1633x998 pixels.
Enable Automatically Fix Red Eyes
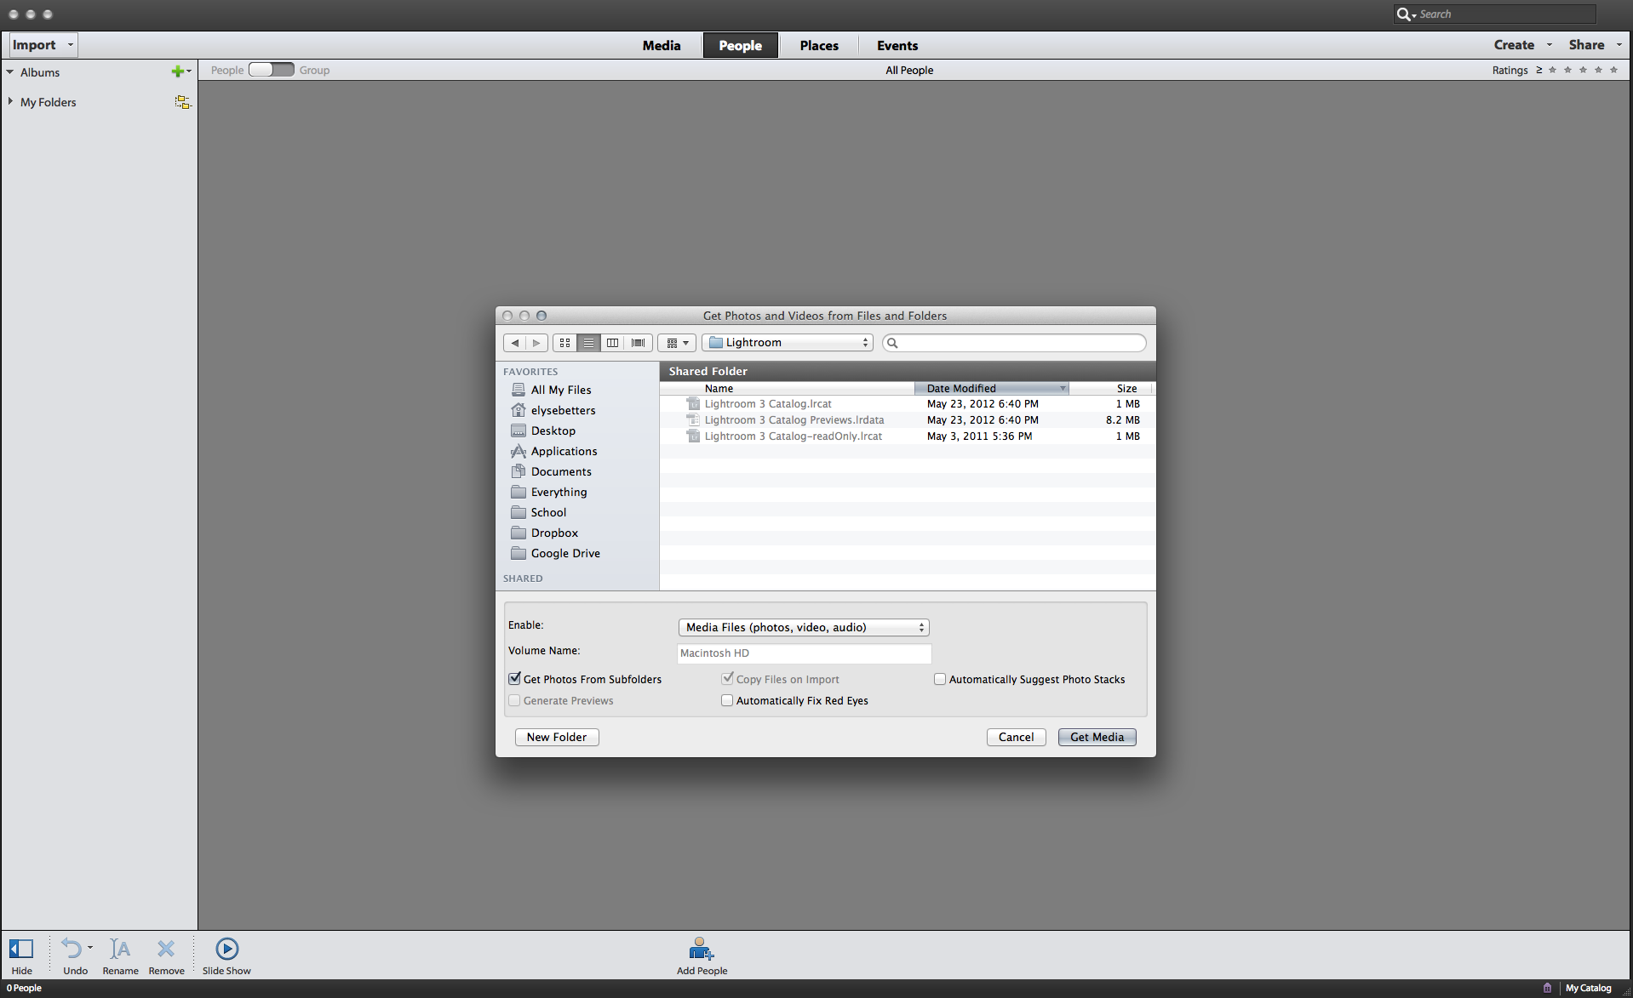click(x=727, y=700)
